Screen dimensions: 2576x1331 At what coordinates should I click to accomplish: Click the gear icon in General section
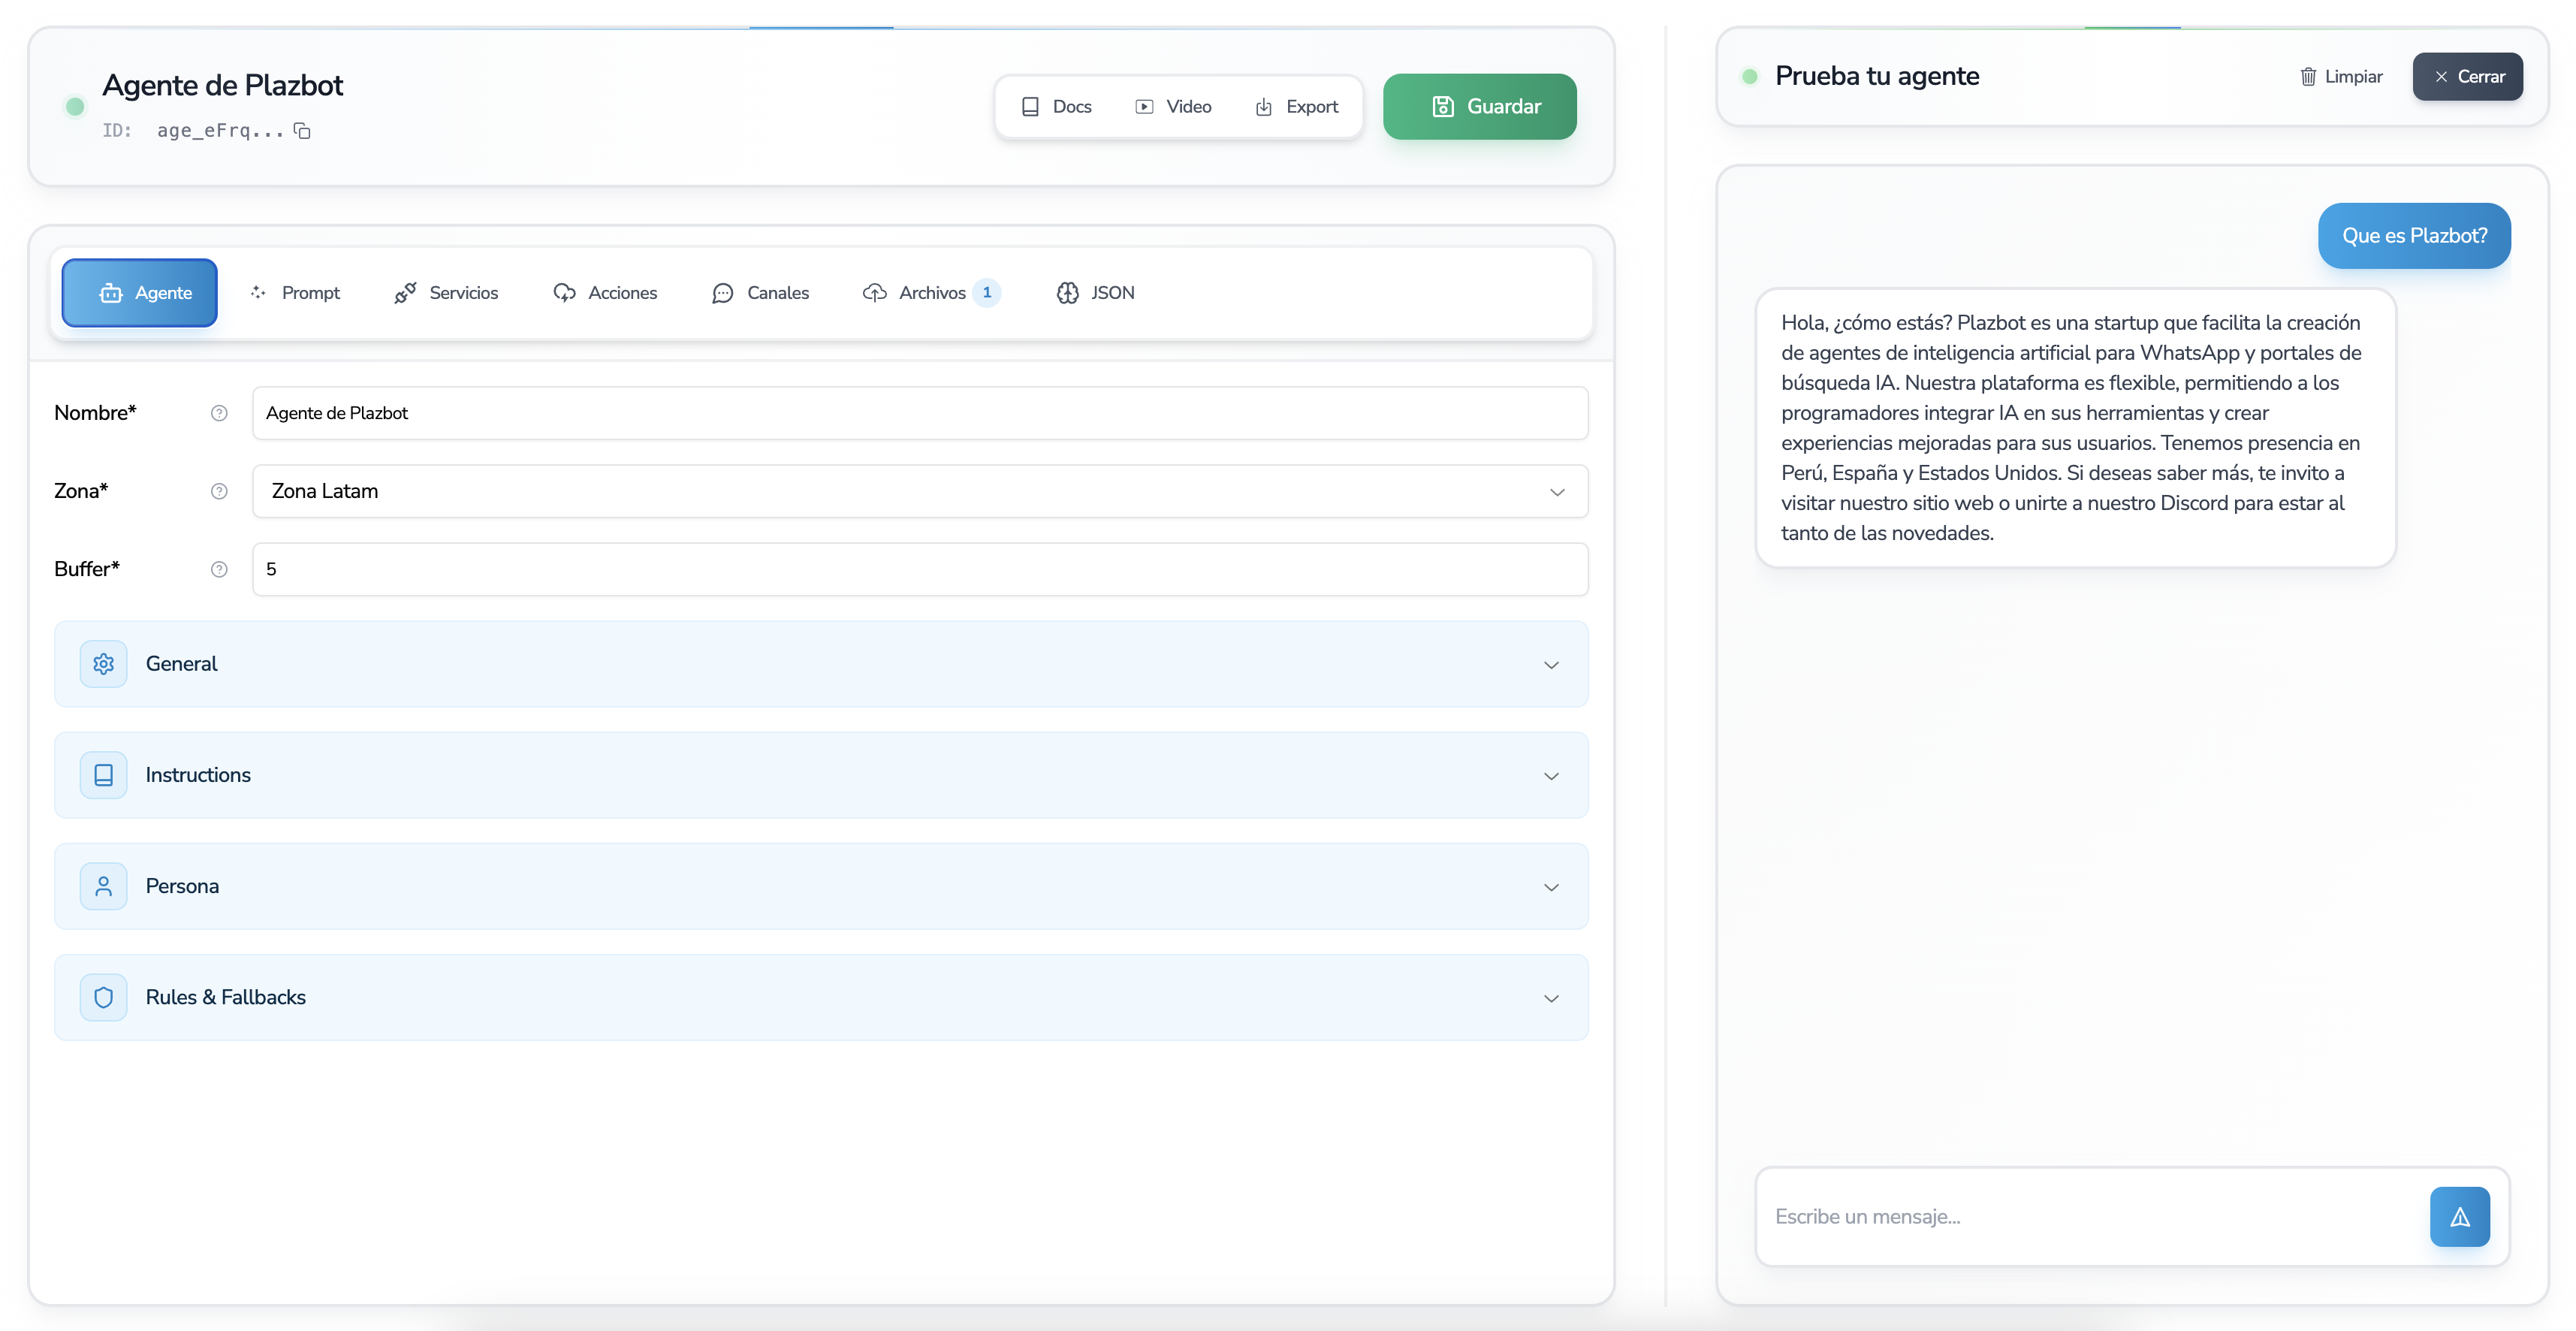tap(103, 664)
